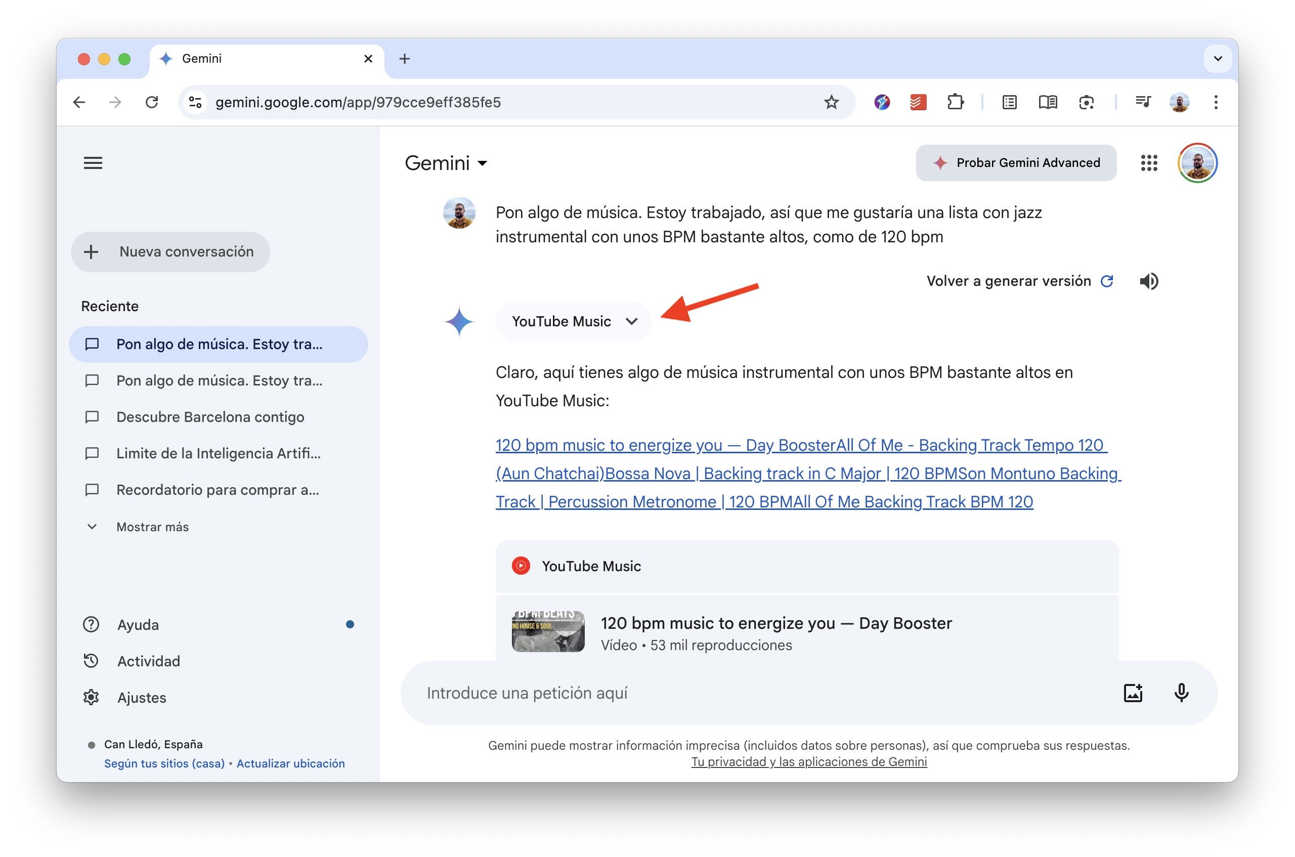This screenshot has height=857, width=1295.
Task: Open site information icon in address bar
Action: click(195, 102)
